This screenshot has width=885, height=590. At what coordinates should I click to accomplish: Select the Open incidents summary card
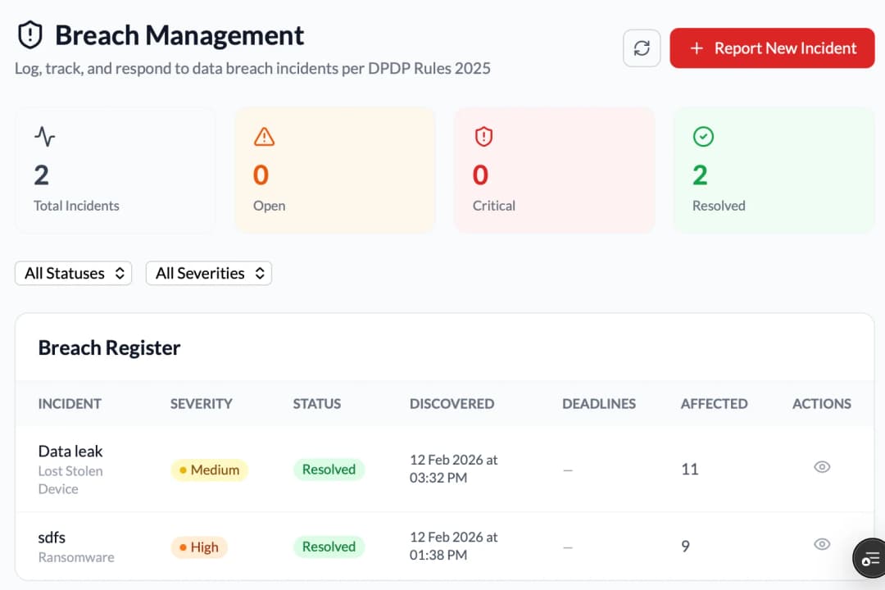pyautogui.click(x=334, y=170)
